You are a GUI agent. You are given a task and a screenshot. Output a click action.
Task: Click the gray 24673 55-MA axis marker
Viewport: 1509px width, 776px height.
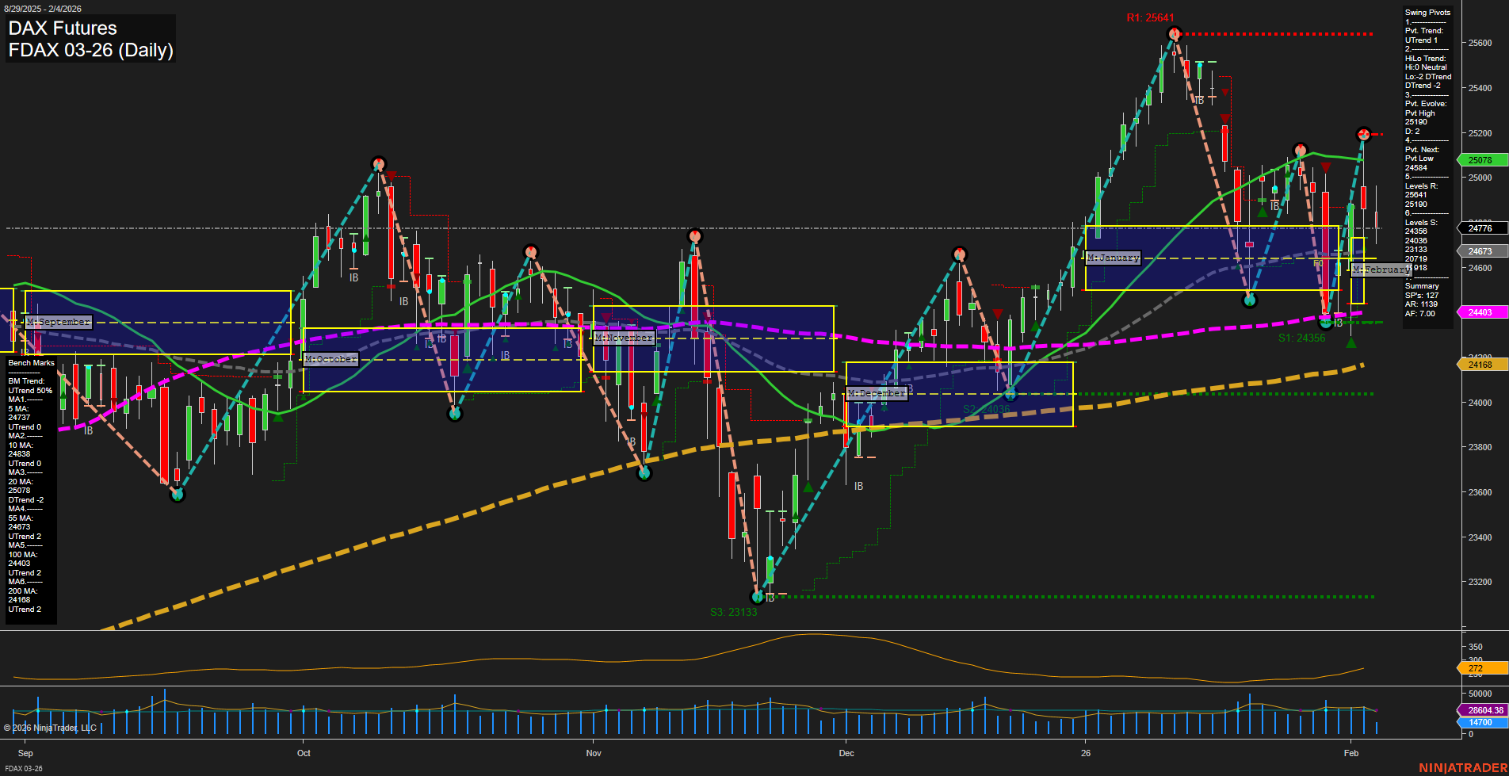click(1481, 250)
